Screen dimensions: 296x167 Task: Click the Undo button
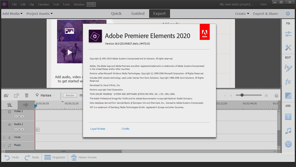11,157
